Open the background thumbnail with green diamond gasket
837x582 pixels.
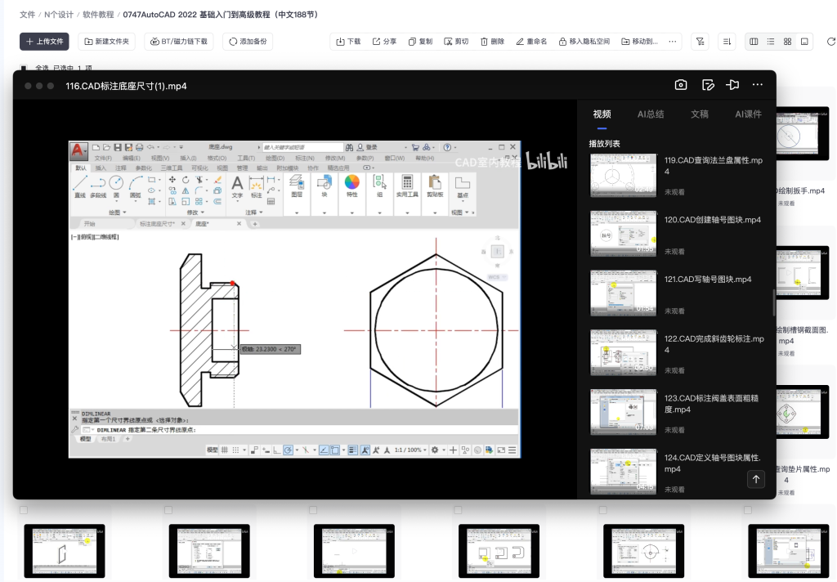803,412
